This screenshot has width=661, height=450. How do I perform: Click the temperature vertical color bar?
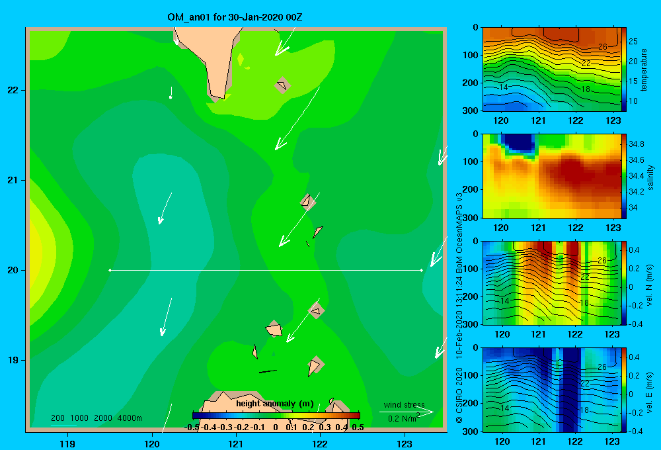point(624,69)
